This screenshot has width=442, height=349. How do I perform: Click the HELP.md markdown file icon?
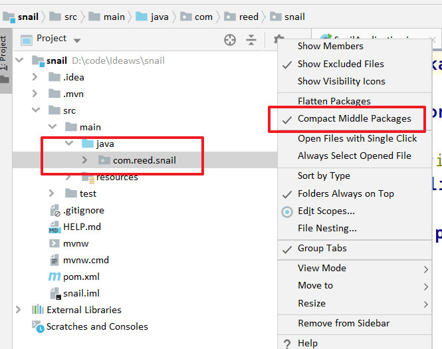55,227
